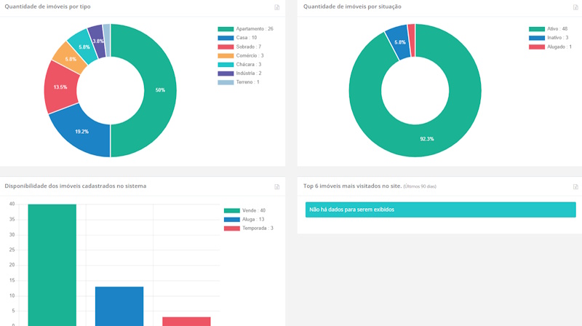
Task: Click 'Disponibilidade dos imóveis cadastrados no sistema' title
Action: 76,186
